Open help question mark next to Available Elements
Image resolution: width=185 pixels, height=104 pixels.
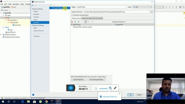click(x=126, y=22)
